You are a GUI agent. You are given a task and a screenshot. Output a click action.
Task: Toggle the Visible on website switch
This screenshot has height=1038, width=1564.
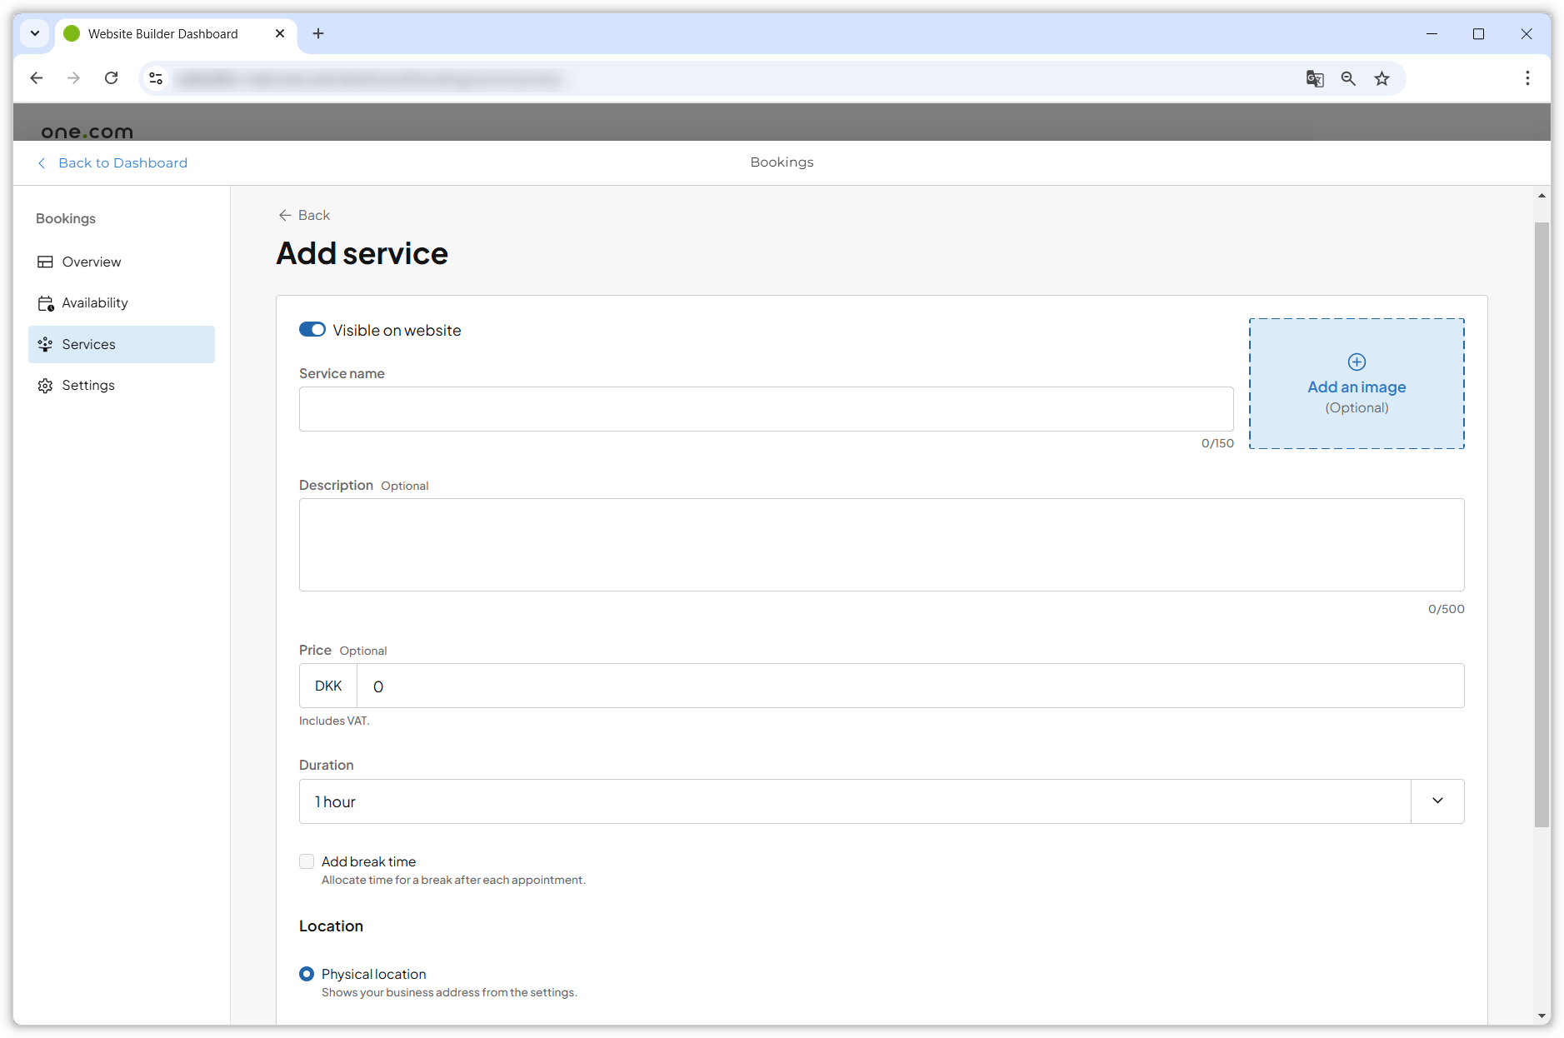coord(312,330)
